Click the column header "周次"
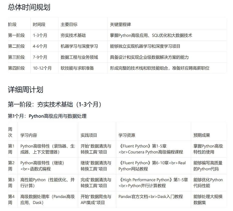 10,132
